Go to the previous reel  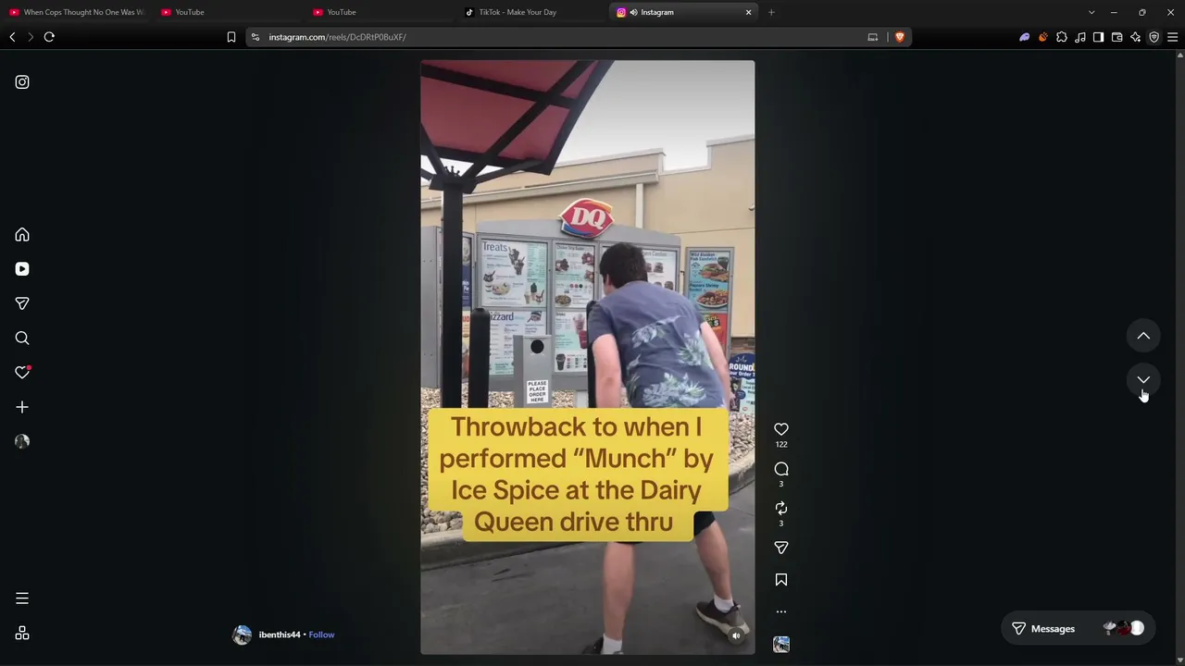pyautogui.click(x=1143, y=336)
